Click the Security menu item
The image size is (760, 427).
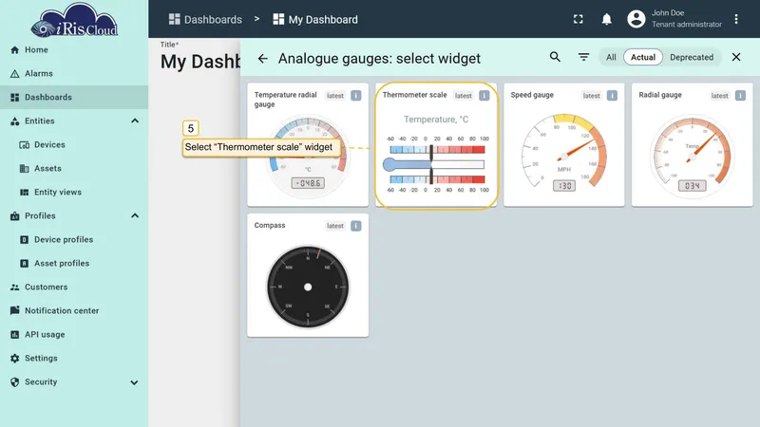pos(41,382)
